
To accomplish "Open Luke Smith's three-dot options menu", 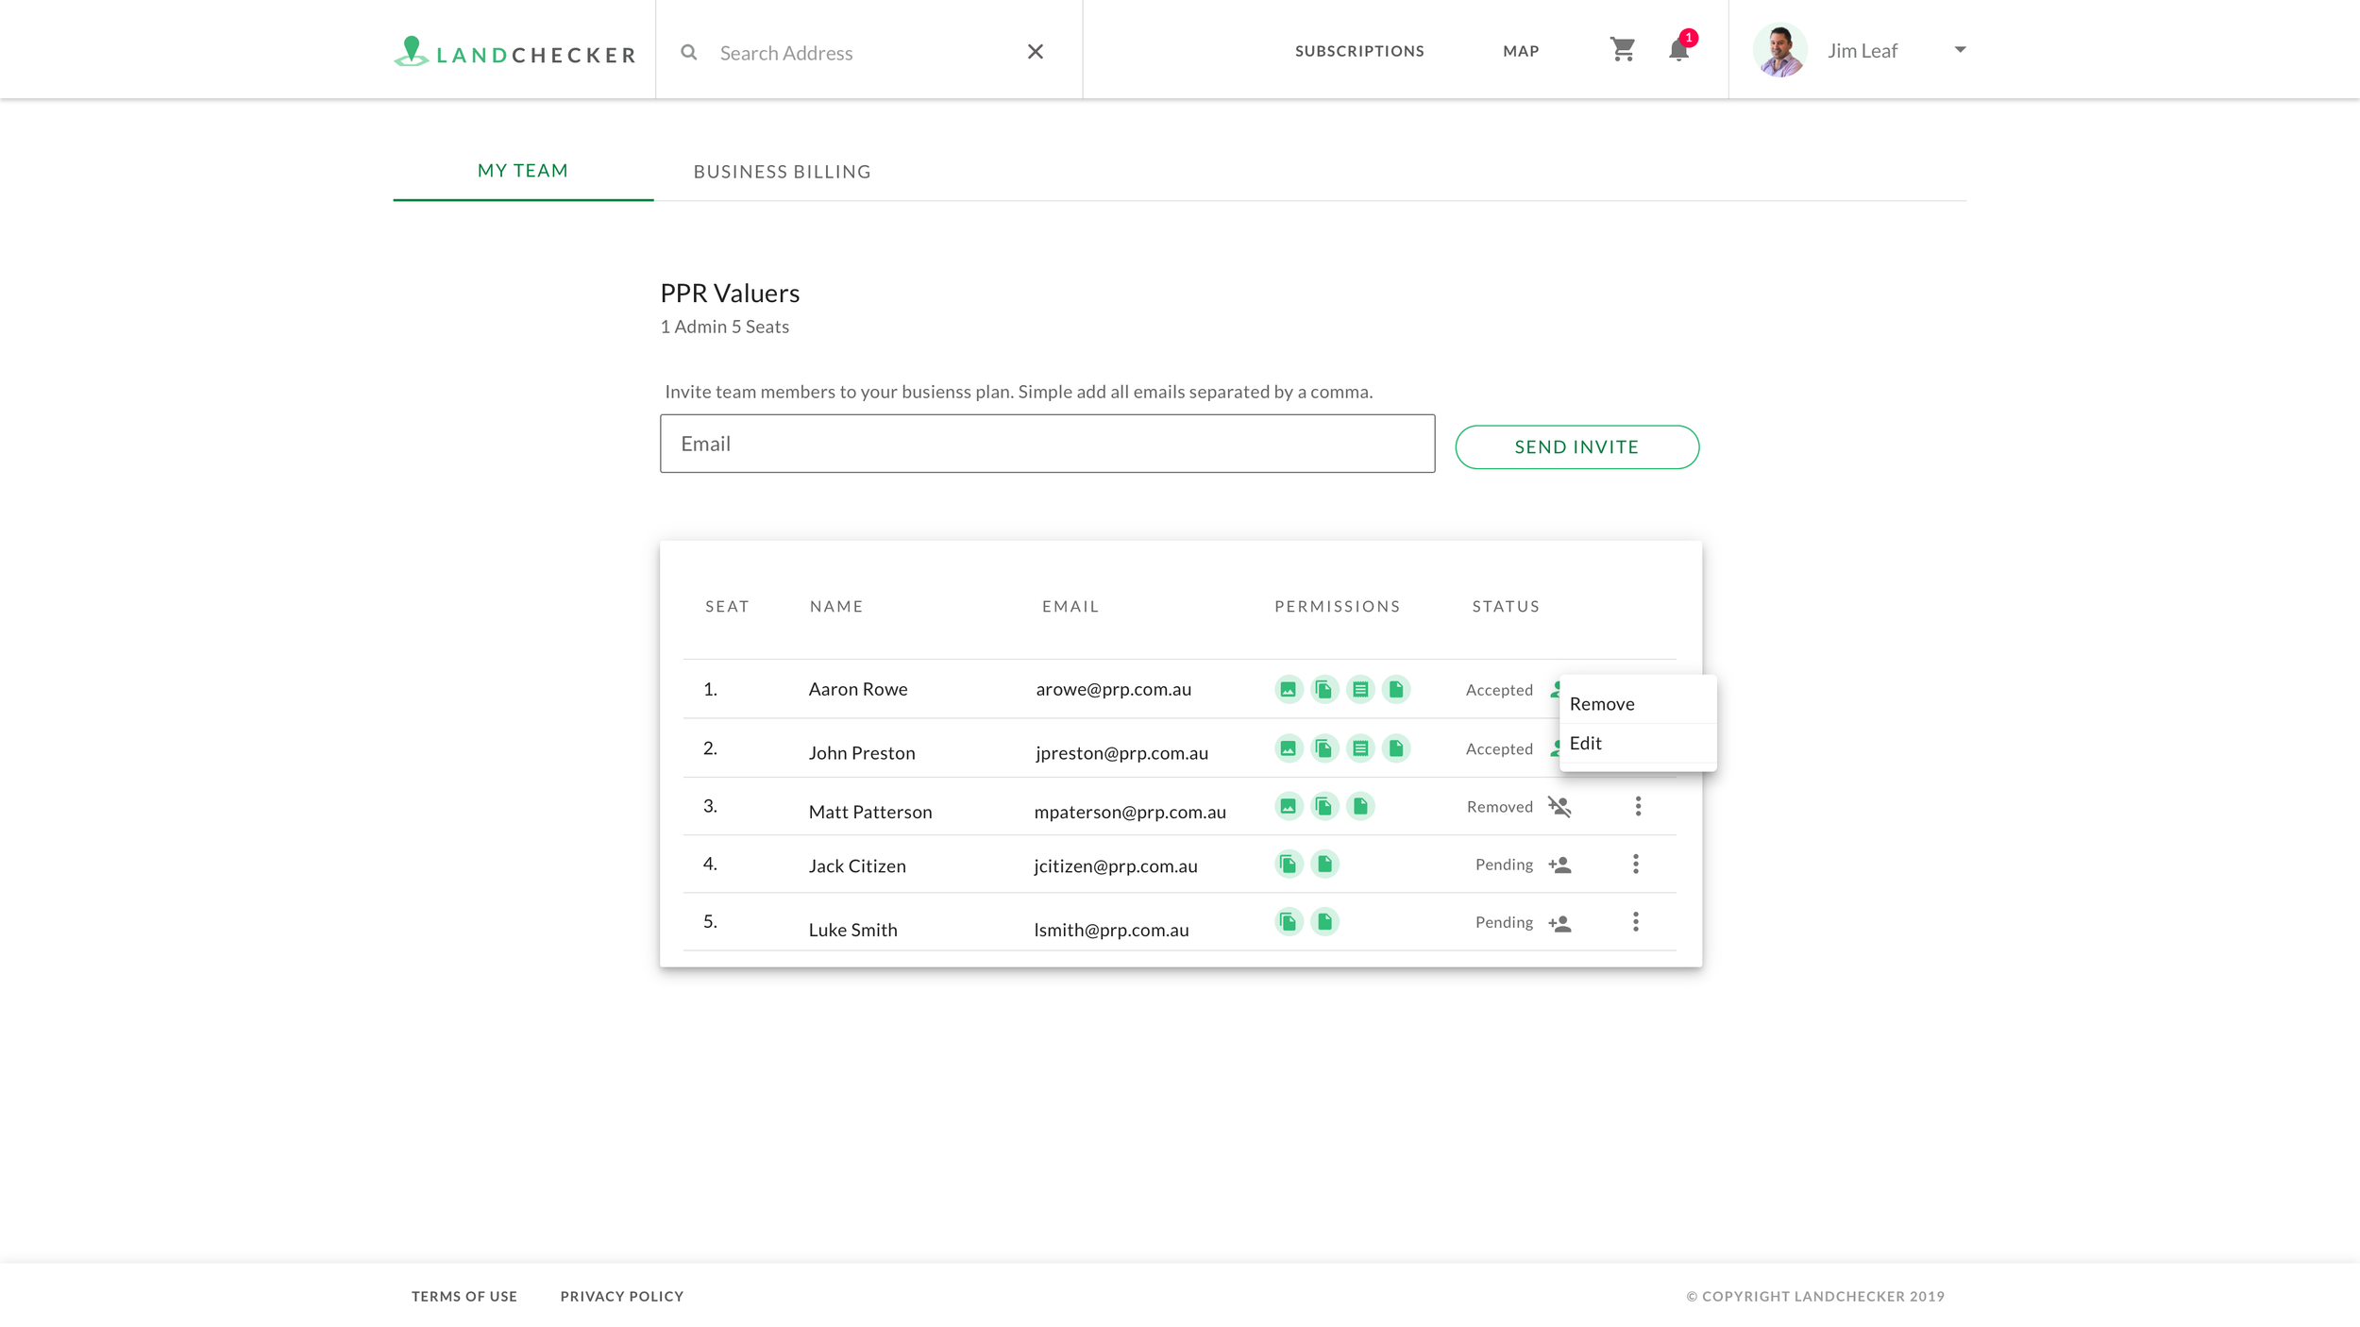I will coord(1636,922).
